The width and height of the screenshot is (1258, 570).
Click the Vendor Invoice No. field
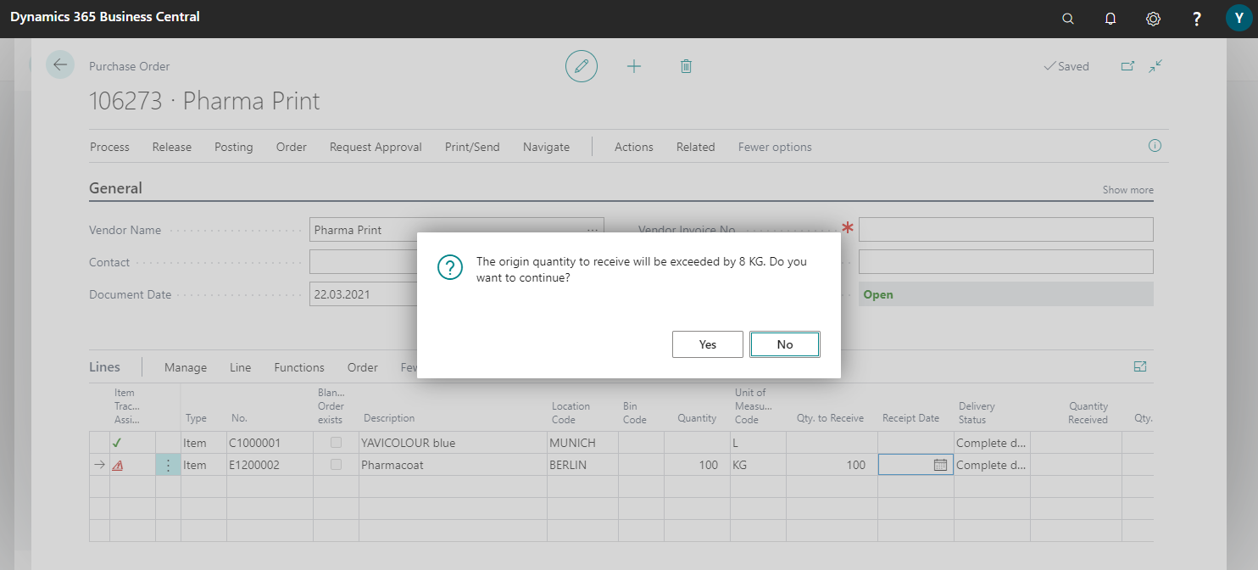[x=1005, y=230]
